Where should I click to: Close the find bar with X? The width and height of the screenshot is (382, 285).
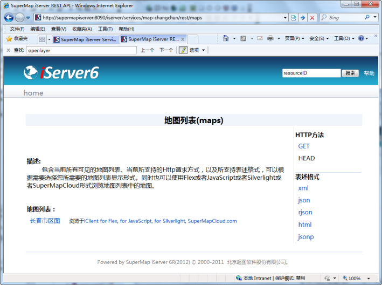pyautogui.click(x=8, y=50)
